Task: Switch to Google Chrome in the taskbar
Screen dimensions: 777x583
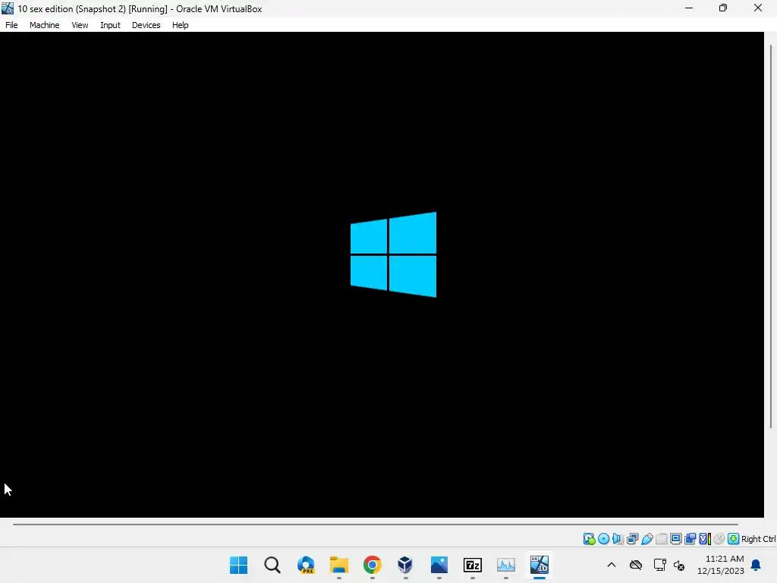Action: (372, 565)
